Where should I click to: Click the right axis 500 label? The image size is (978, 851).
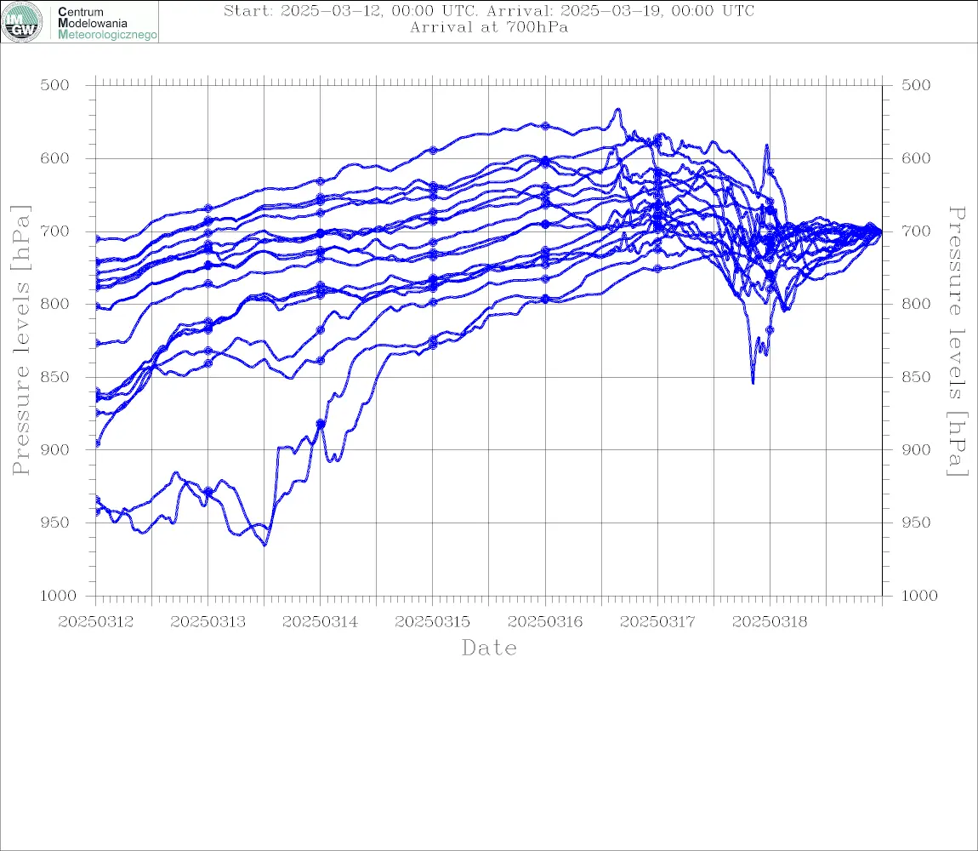tap(916, 85)
